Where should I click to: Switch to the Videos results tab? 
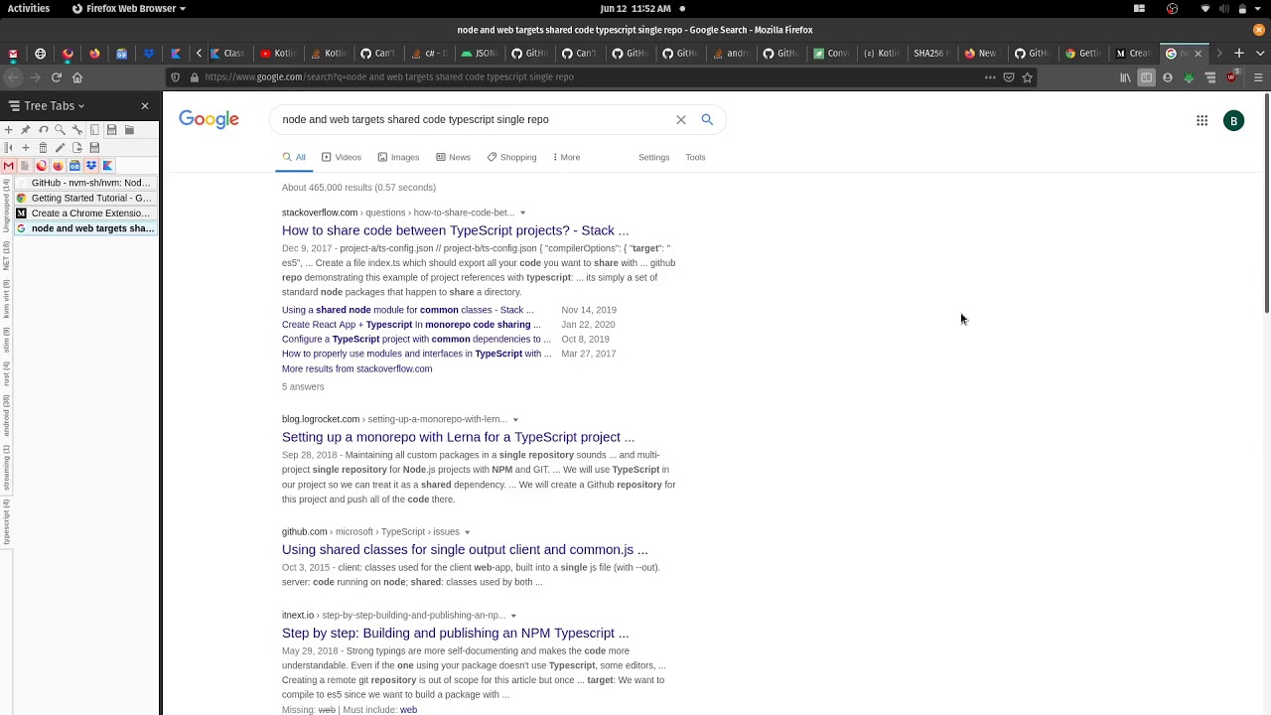341,157
